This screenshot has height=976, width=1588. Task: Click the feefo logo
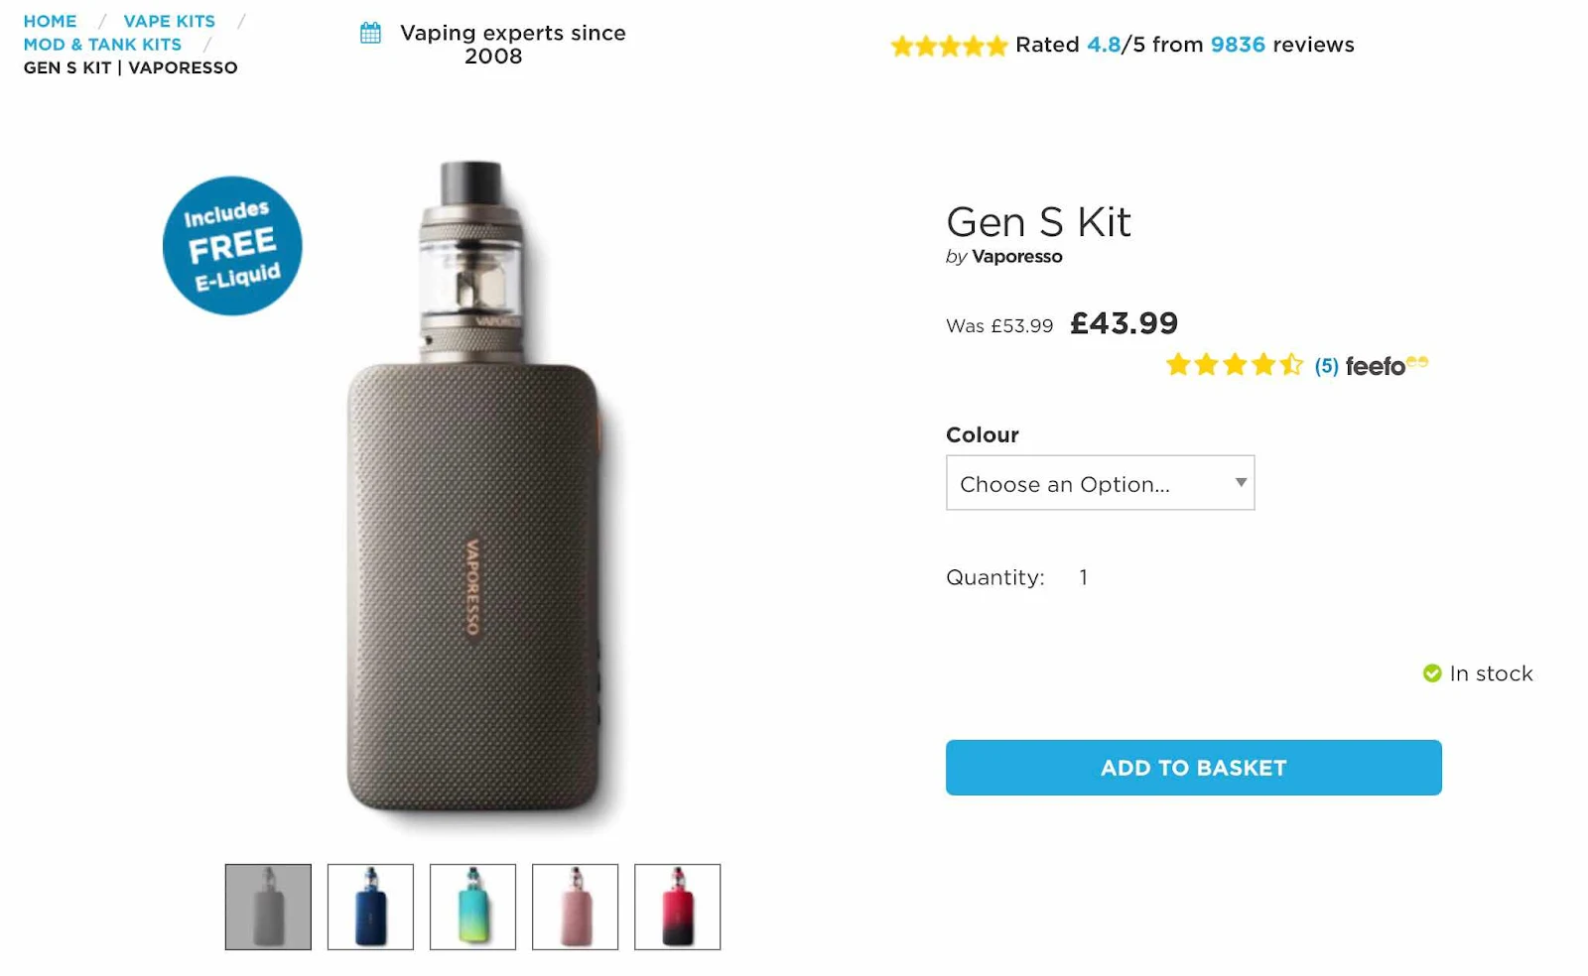pyautogui.click(x=1387, y=366)
